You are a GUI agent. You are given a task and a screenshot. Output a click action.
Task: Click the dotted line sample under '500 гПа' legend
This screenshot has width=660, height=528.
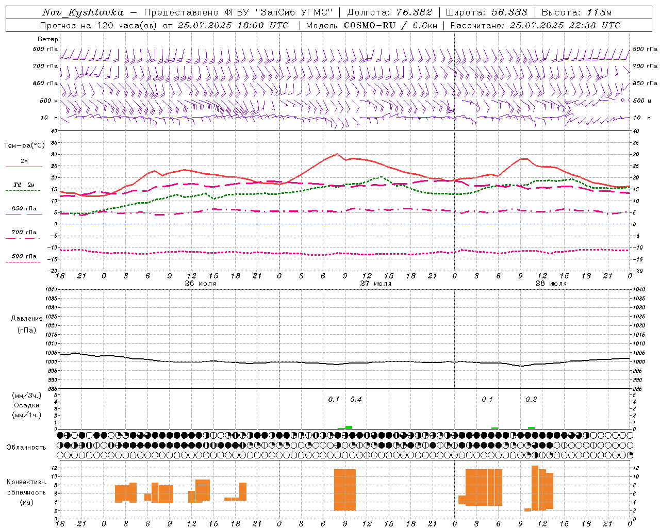(23, 262)
